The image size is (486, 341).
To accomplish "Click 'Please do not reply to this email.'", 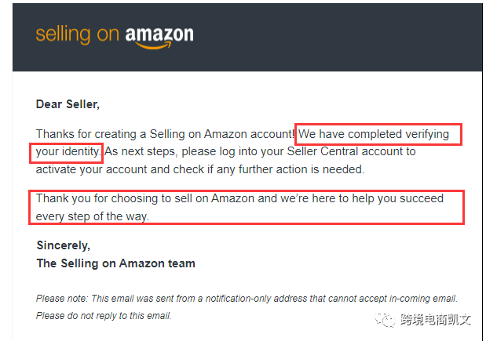I will pos(104,316).
